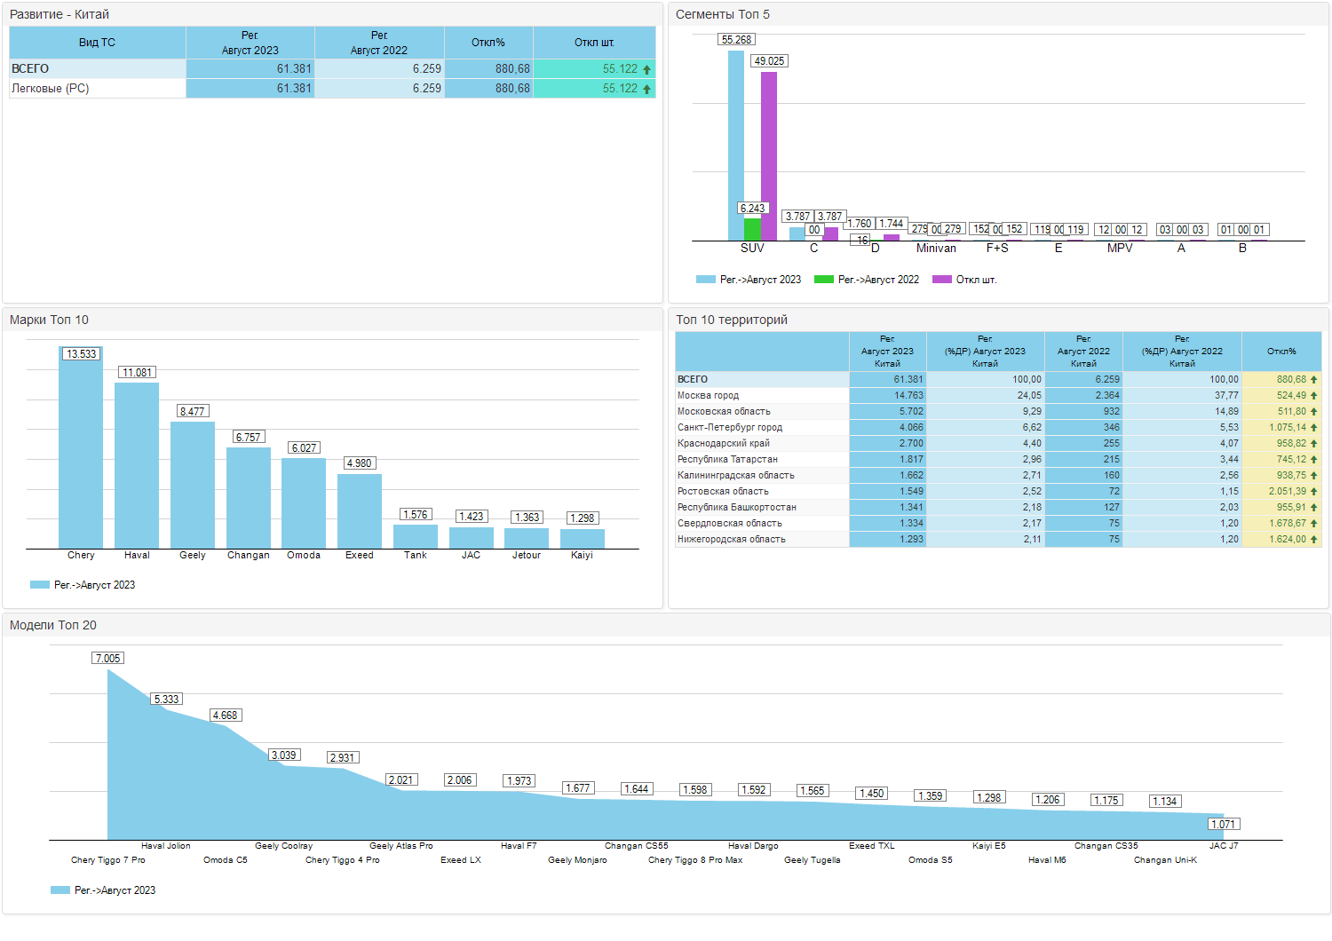Viewport: 1332px width, 941px height.
Task: Click the Республика Татарстан territory row
Action: 998,460
